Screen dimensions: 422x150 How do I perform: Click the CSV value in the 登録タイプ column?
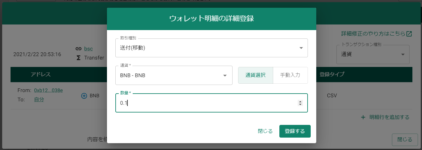click(x=332, y=95)
